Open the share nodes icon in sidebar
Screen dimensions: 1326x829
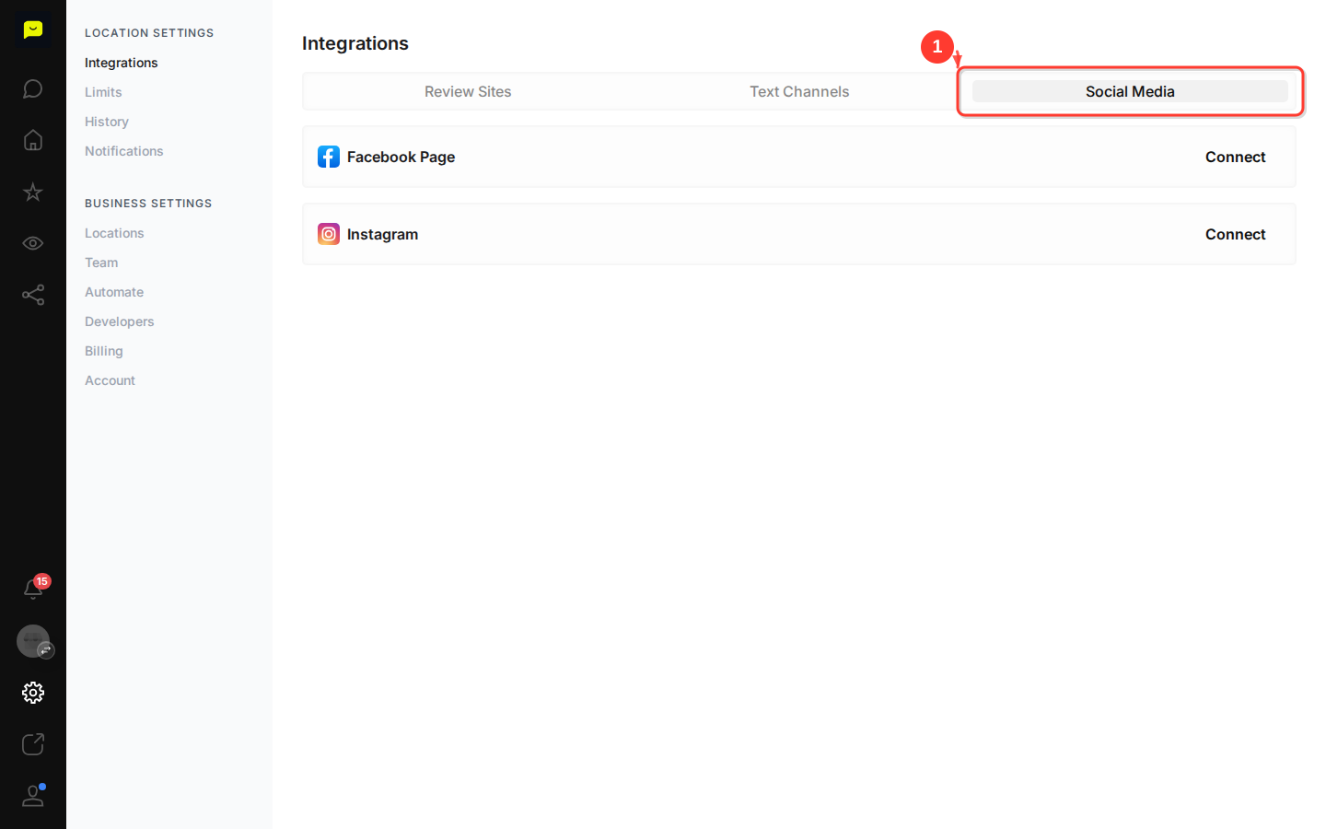click(33, 295)
